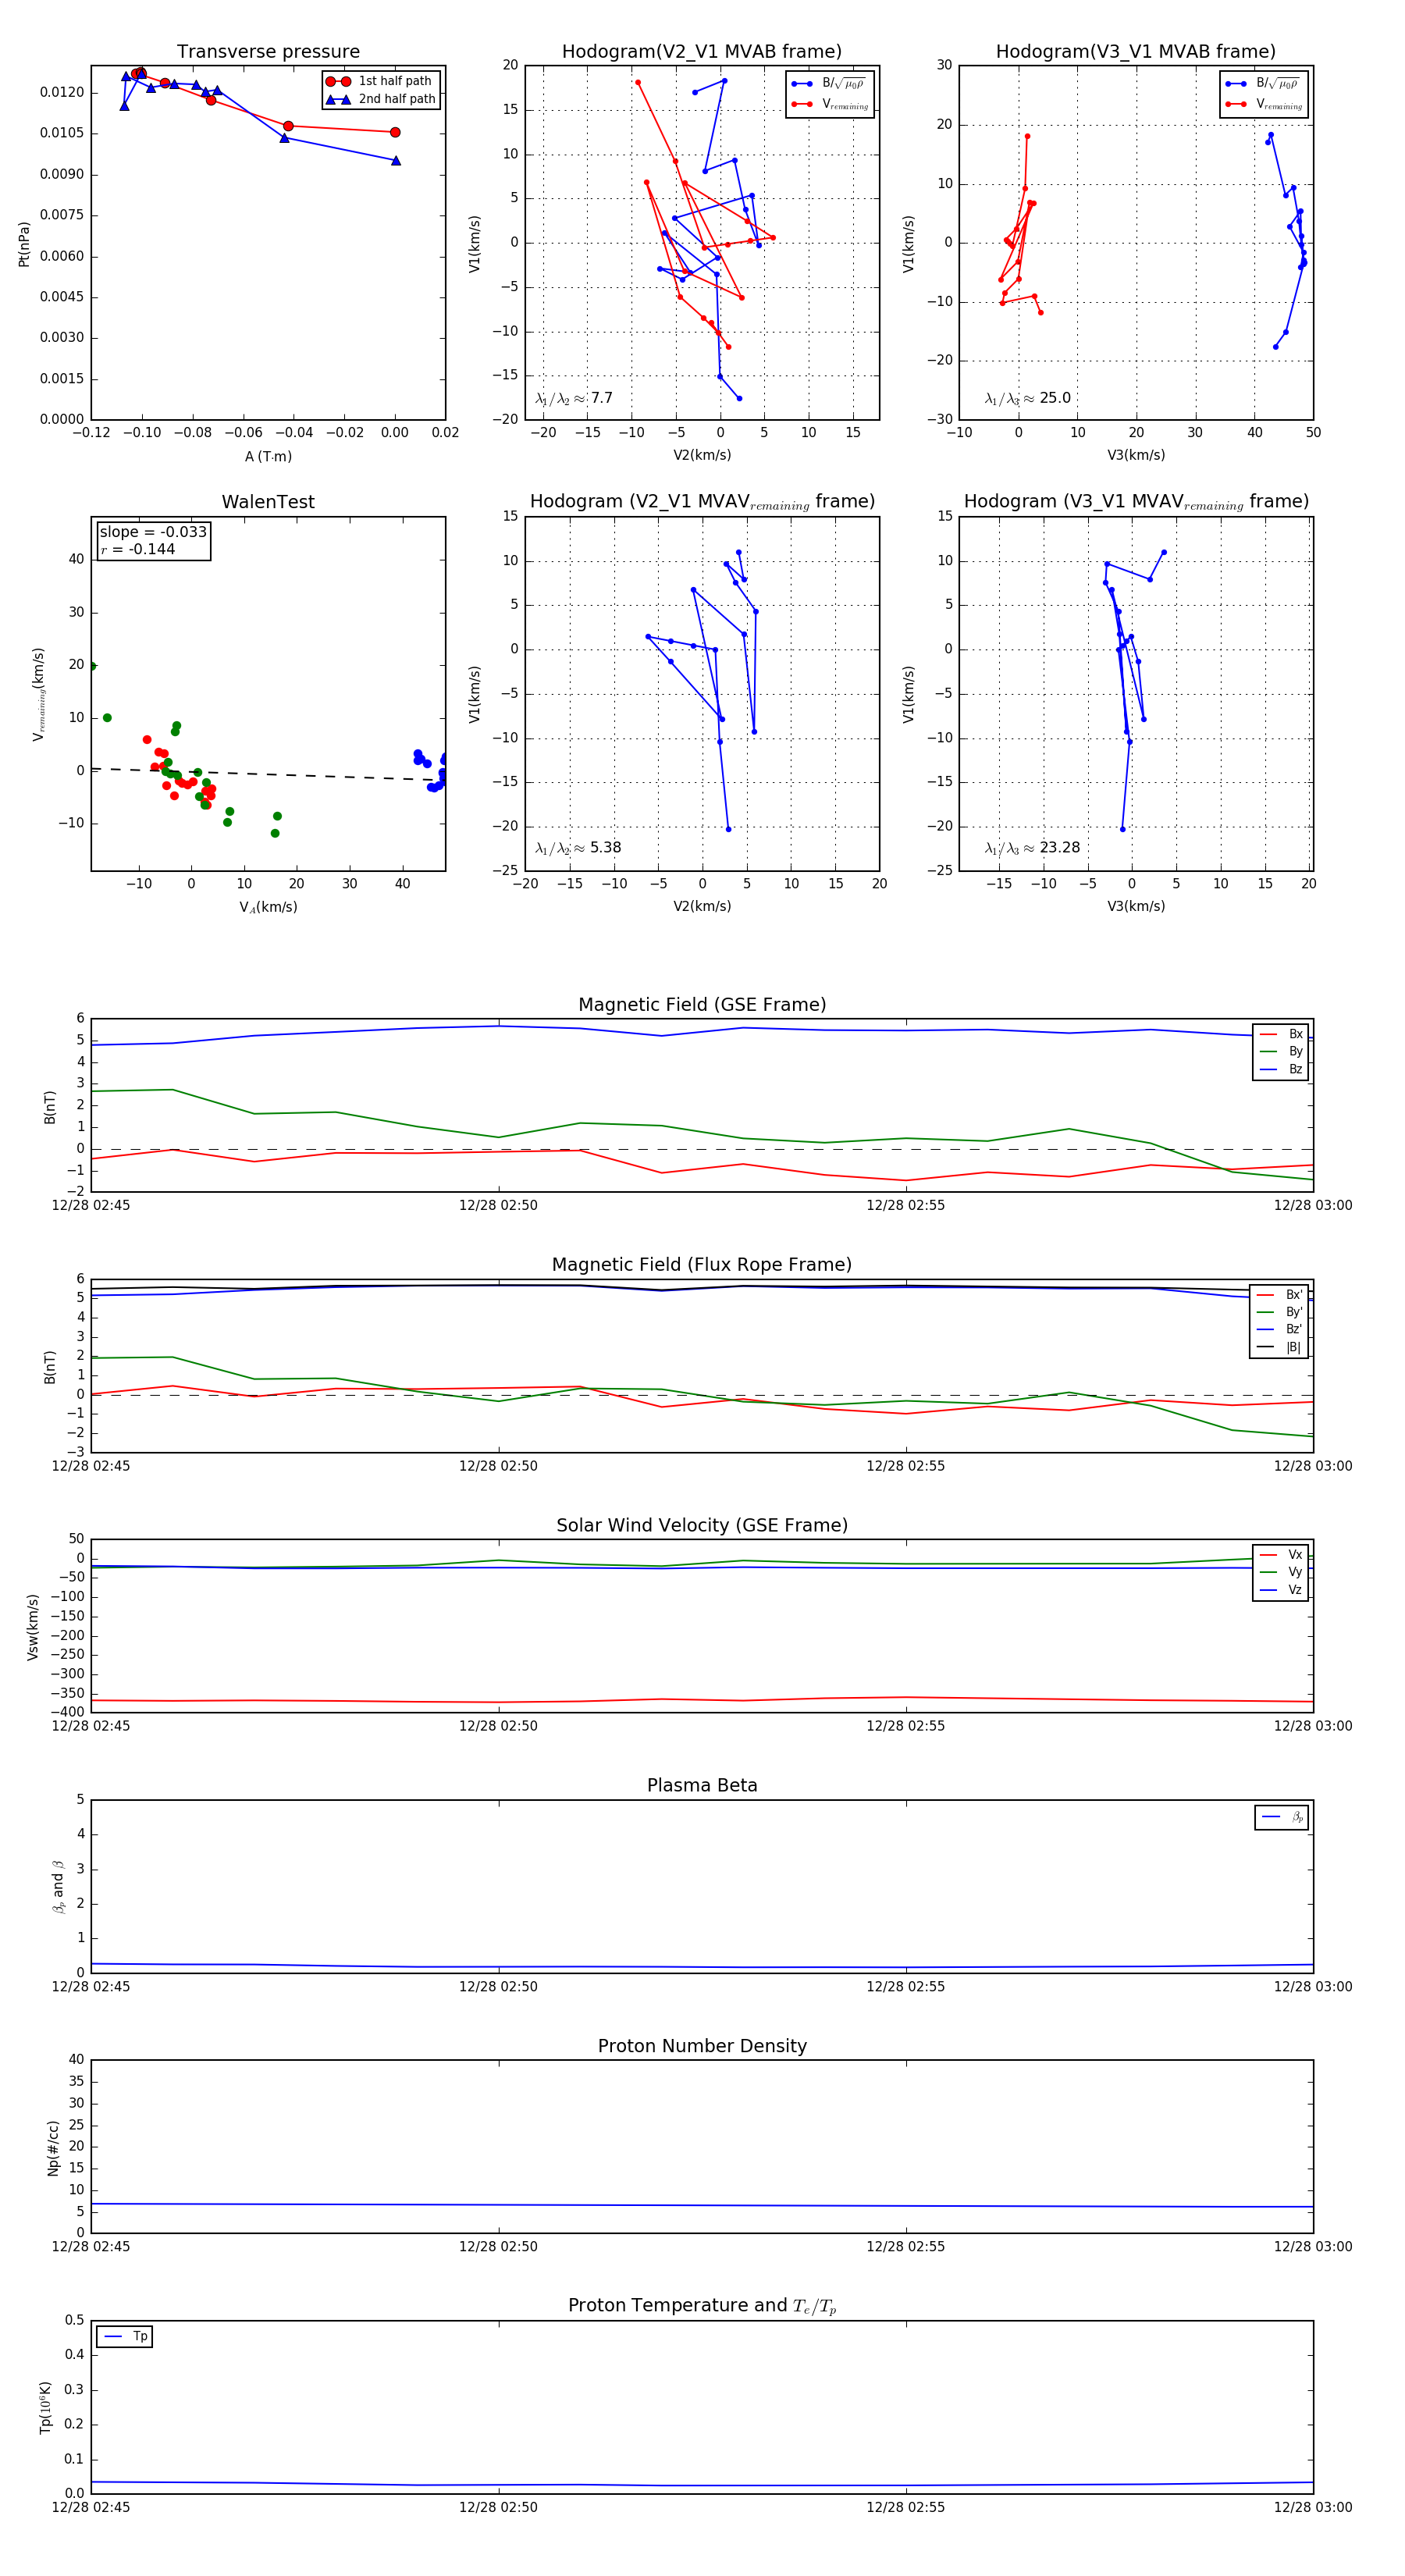Click the "Proton Number Density" title
Screen dimensions: 1405x2576
702,2046
